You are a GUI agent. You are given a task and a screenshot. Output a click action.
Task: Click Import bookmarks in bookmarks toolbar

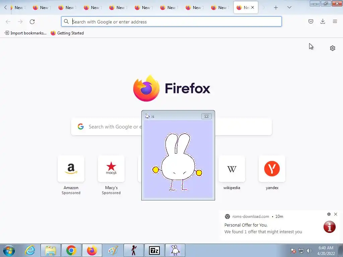click(25, 33)
